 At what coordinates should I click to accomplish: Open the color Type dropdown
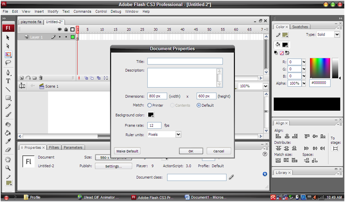pyautogui.click(x=337, y=34)
